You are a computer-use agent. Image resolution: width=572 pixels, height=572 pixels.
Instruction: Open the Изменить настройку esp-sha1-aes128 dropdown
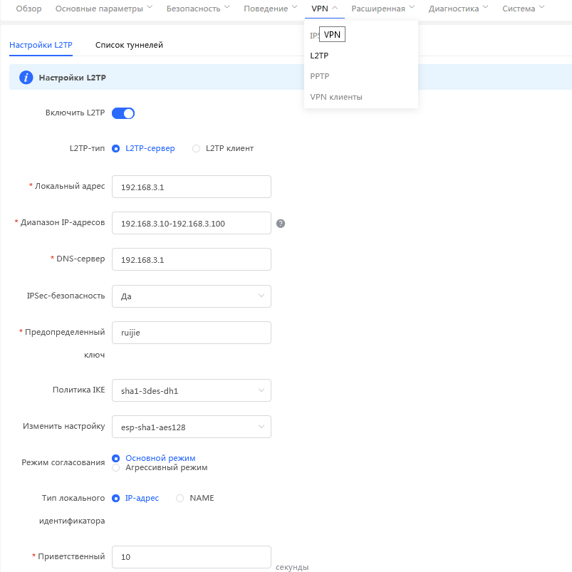(x=192, y=427)
